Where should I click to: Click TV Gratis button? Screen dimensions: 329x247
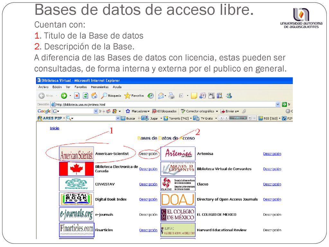(x=203, y=118)
